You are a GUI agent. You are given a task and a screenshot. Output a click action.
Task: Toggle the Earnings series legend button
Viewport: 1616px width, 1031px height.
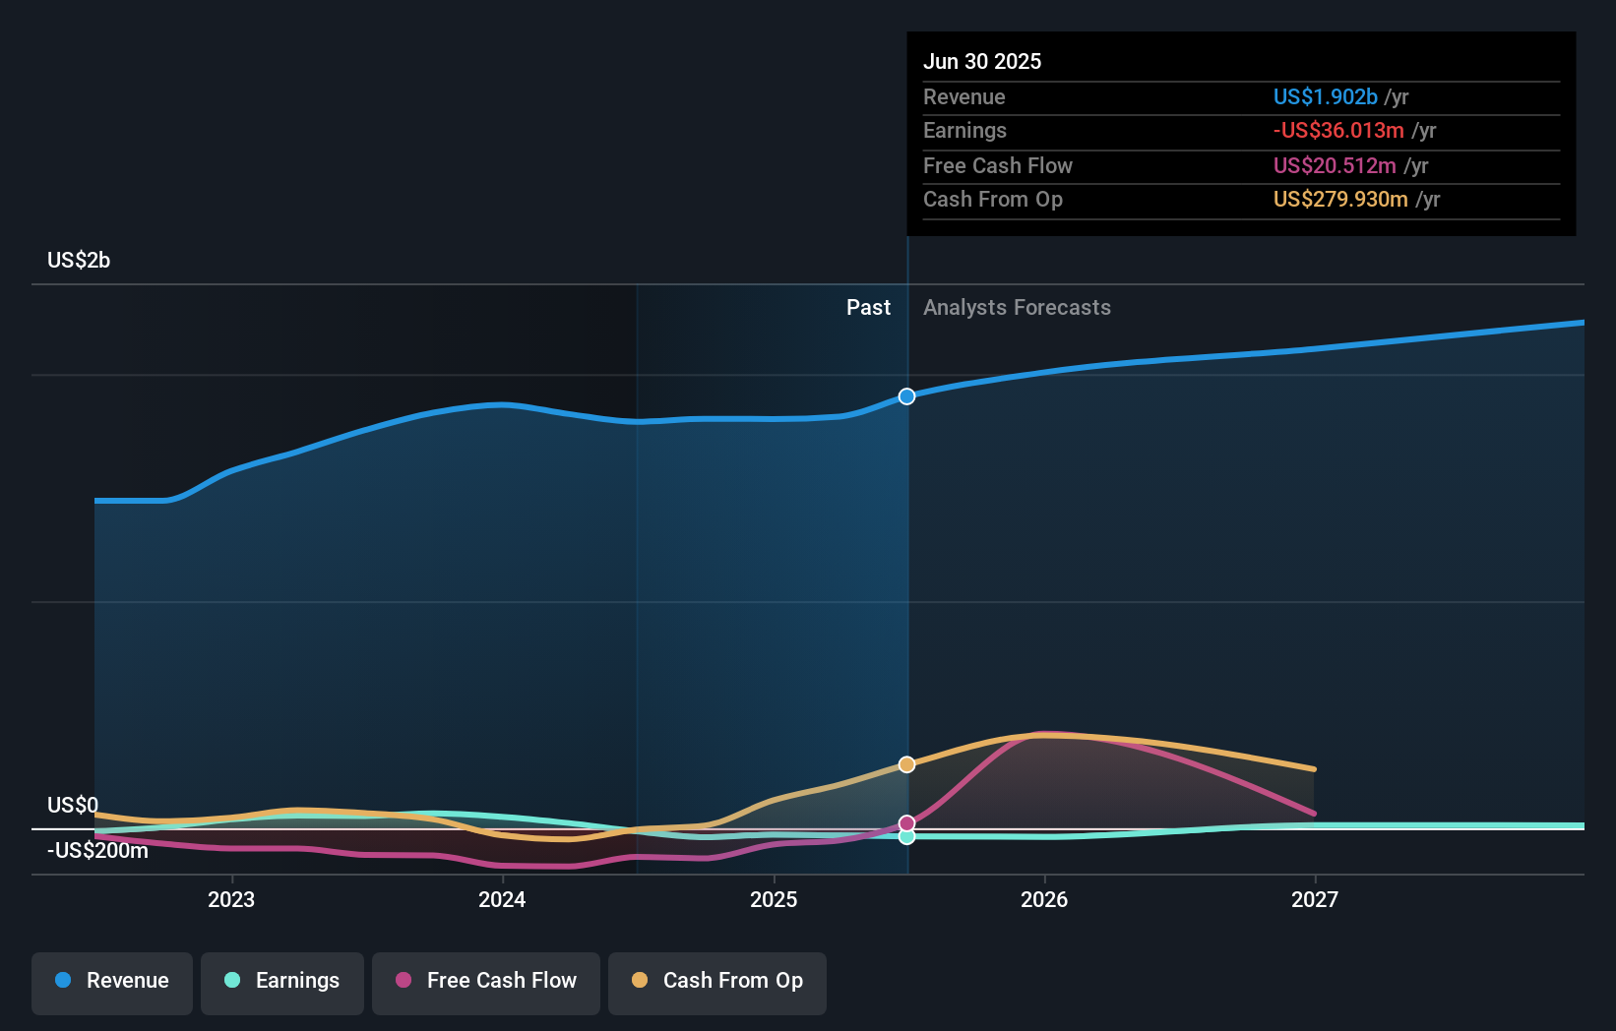click(x=282, y=981)
